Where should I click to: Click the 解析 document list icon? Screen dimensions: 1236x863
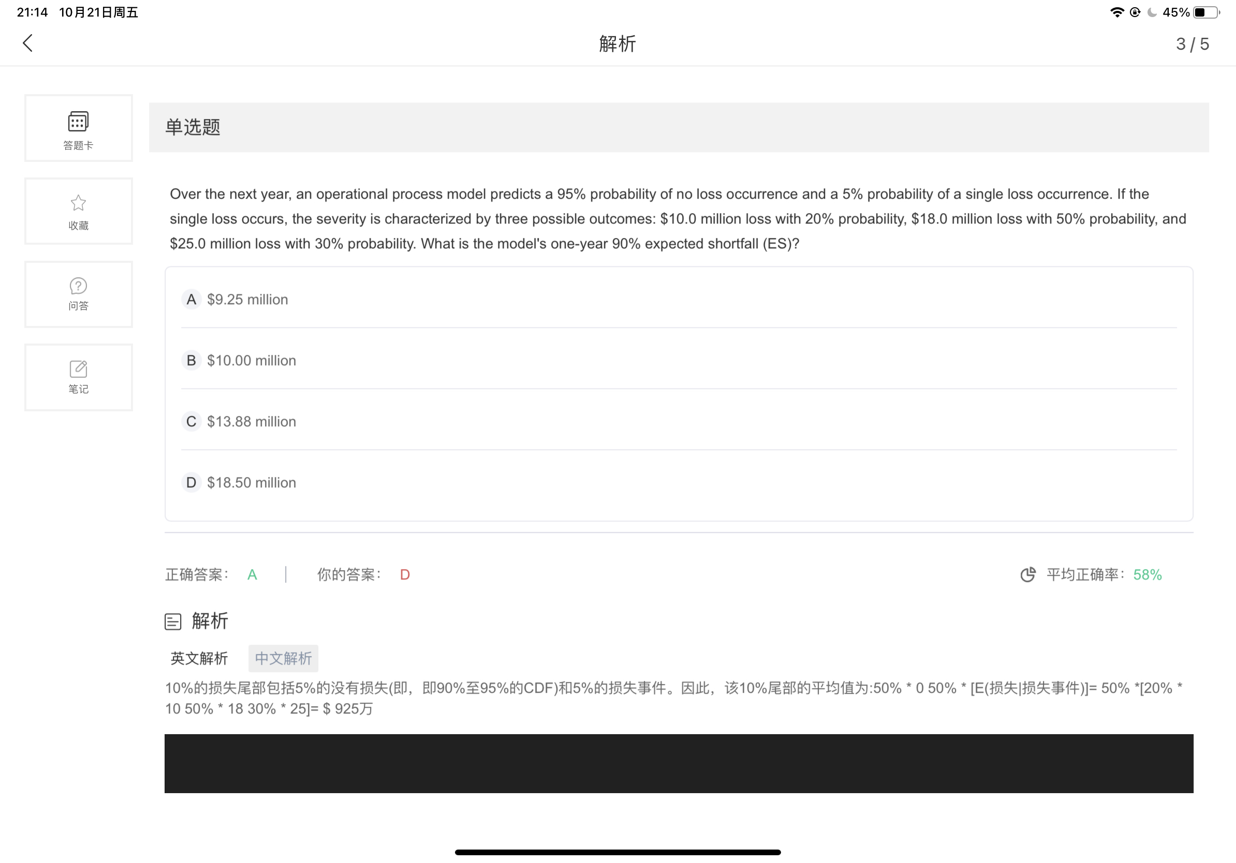(173, 621)
